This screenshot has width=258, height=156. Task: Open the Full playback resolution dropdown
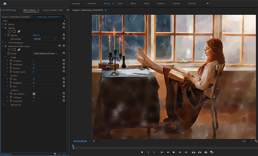point(247,141)
